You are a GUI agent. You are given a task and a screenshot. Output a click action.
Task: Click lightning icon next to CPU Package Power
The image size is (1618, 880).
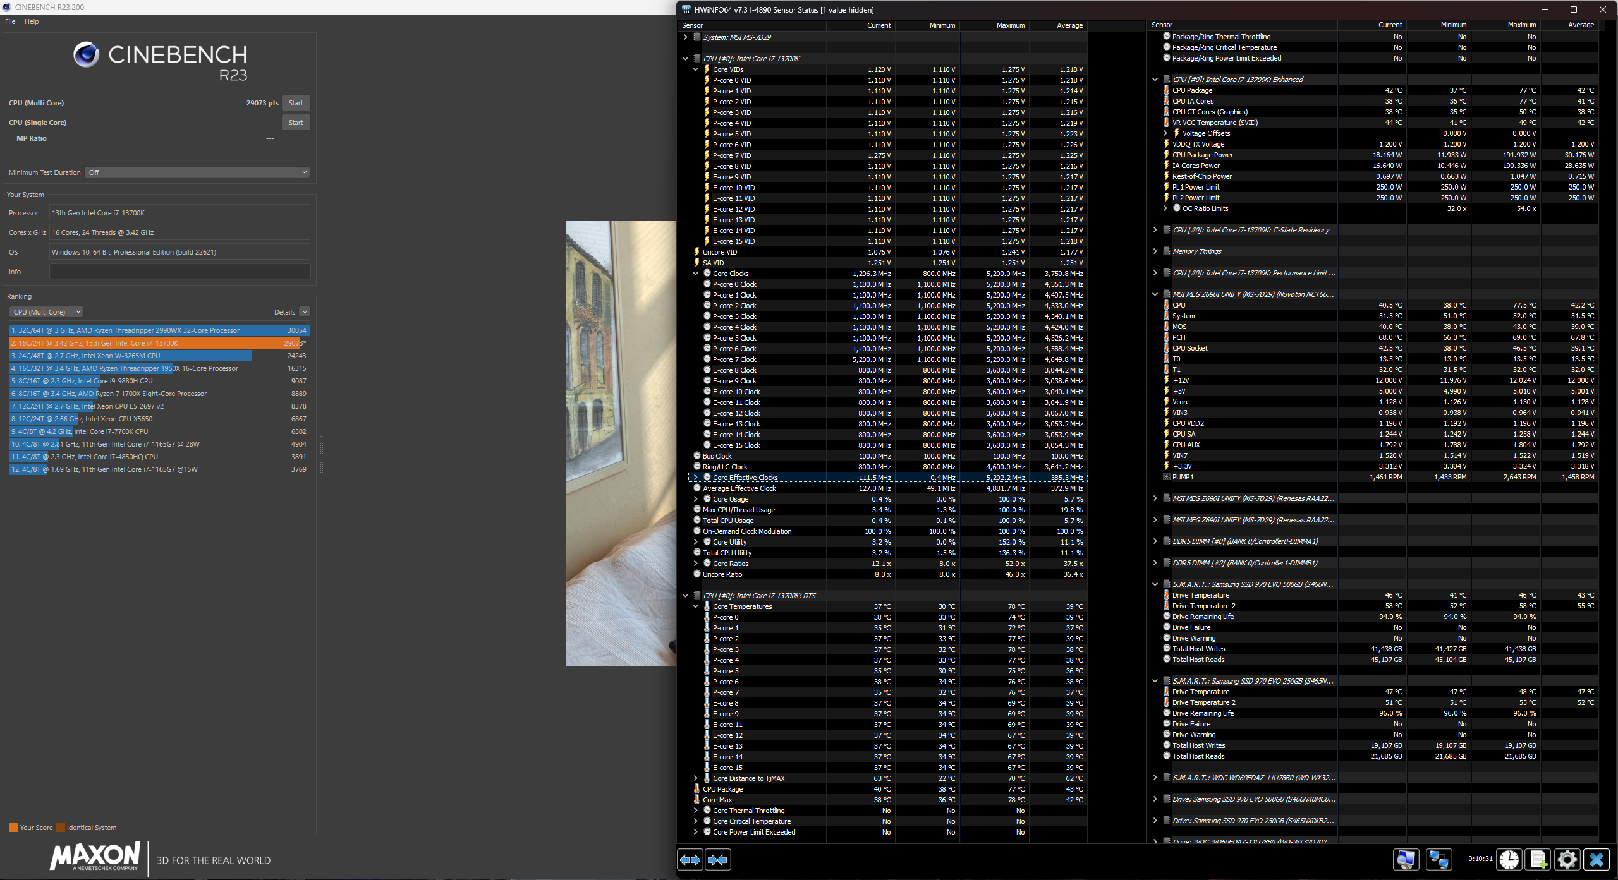coord(1166,155)
